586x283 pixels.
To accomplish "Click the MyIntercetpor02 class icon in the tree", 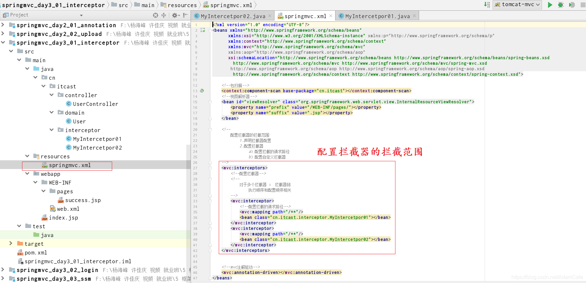I will pyautogui.click(x=69, y=147).
